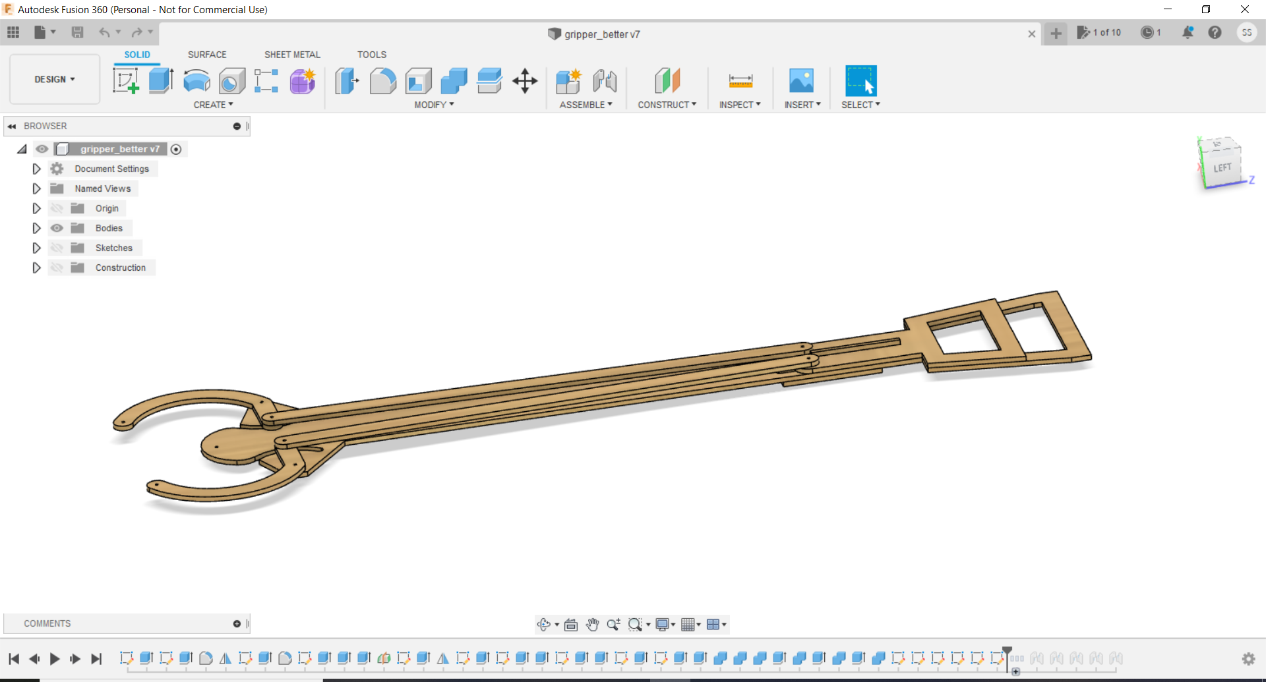Choose the Shell tool
The width and height of the screenshot is (1266, 682).
coord(419,81)
